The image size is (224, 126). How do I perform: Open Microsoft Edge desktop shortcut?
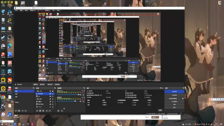(x=10, y=47)
